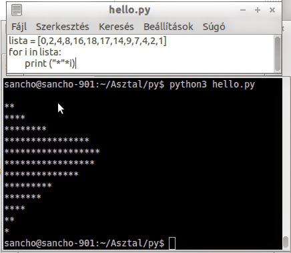Open the Súgó help menu
This screenshot has height=253, width=291.
214,27
